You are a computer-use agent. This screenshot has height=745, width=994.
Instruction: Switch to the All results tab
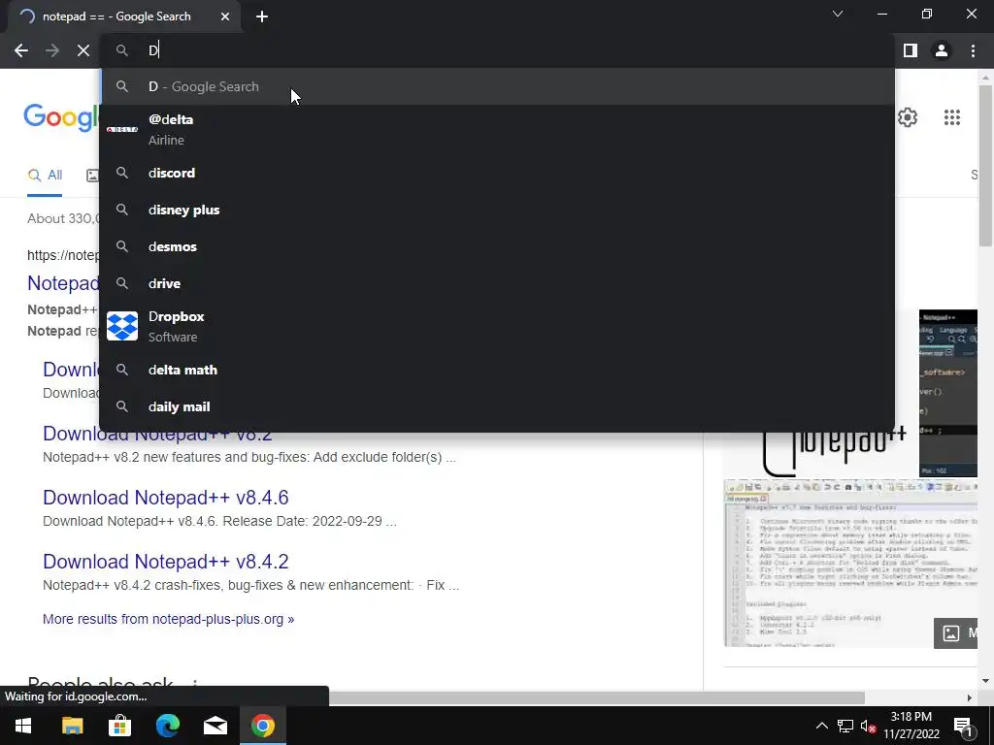(45, 176)
